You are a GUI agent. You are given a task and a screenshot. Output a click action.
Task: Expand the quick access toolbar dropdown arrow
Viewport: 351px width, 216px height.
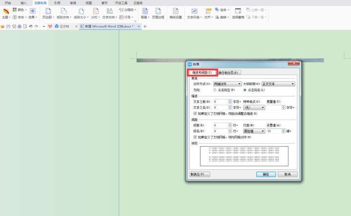pyautogui.click(x=44, y=26)
